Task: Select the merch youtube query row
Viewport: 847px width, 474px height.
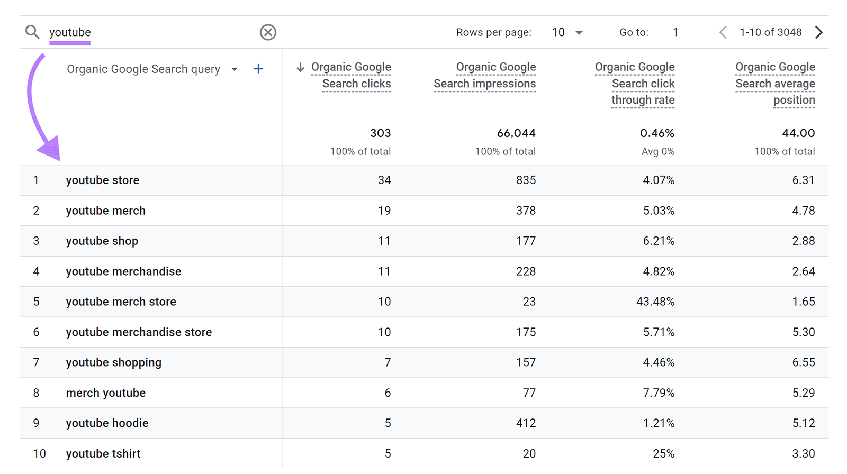Action: [105, 393]
